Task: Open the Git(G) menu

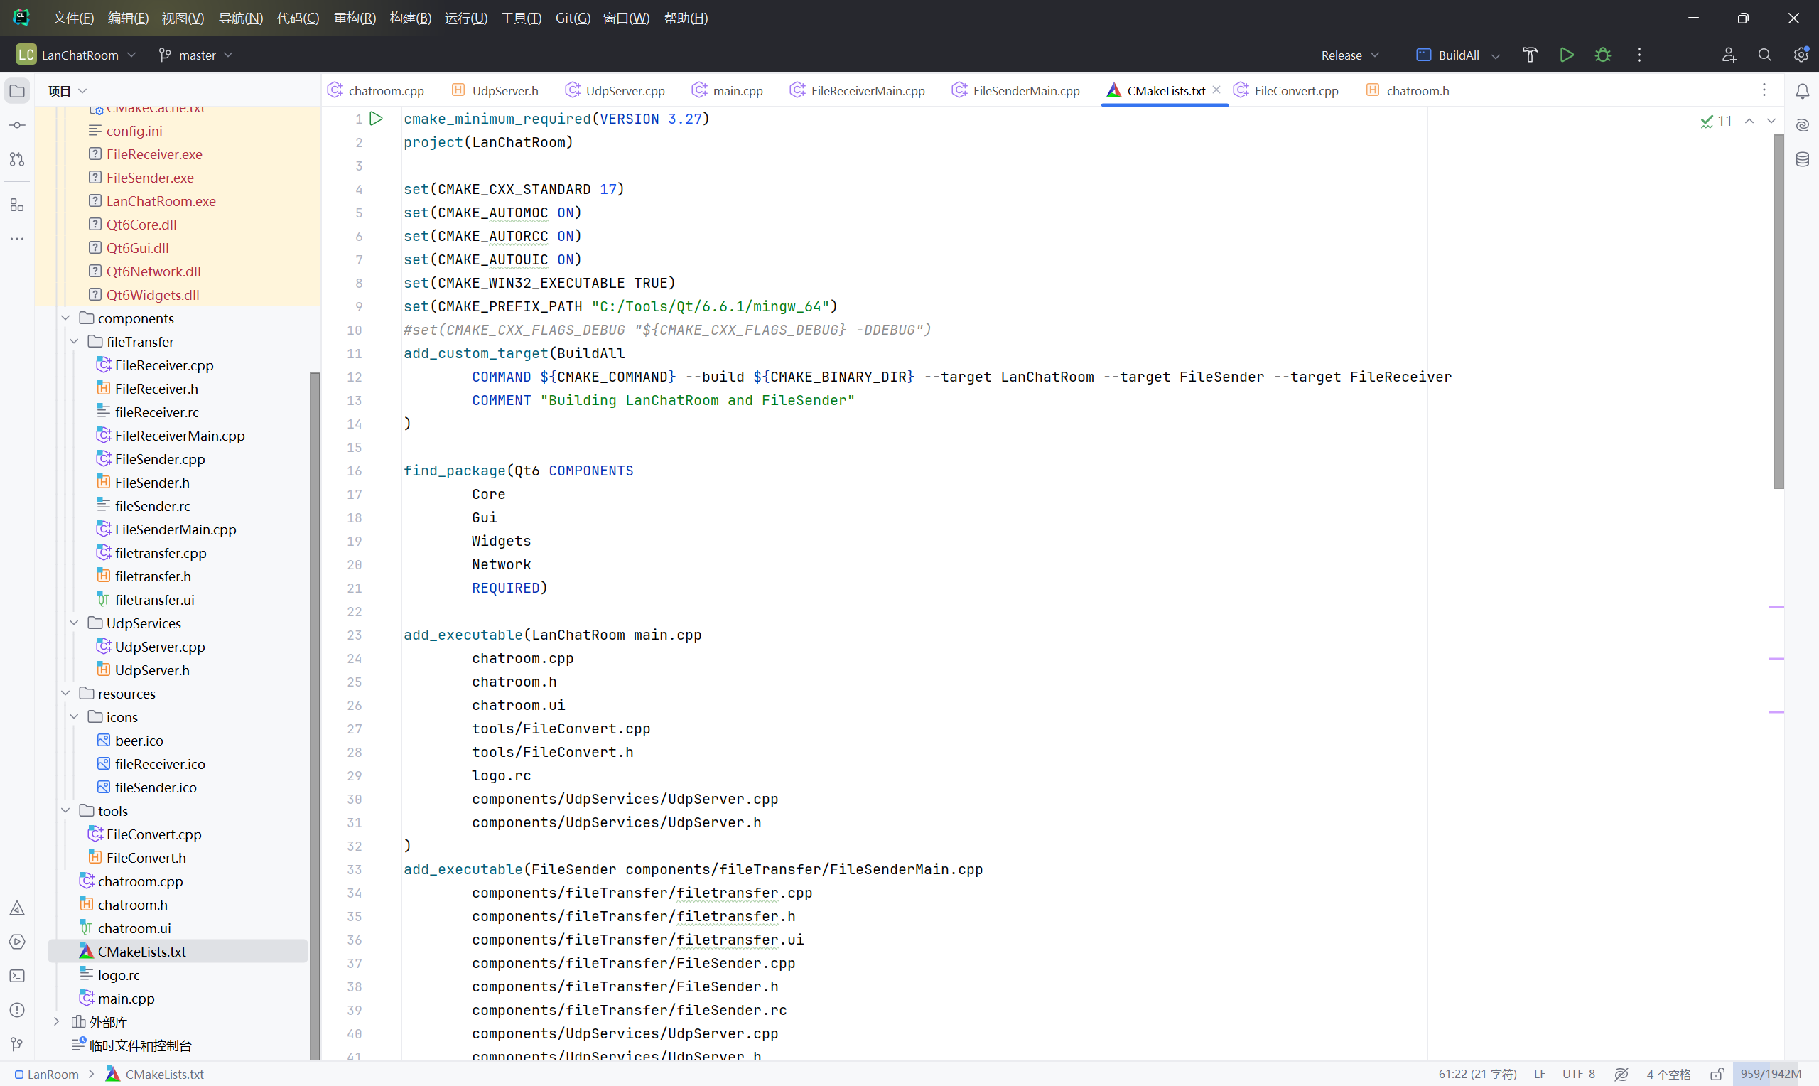Action: pos(572,18)
